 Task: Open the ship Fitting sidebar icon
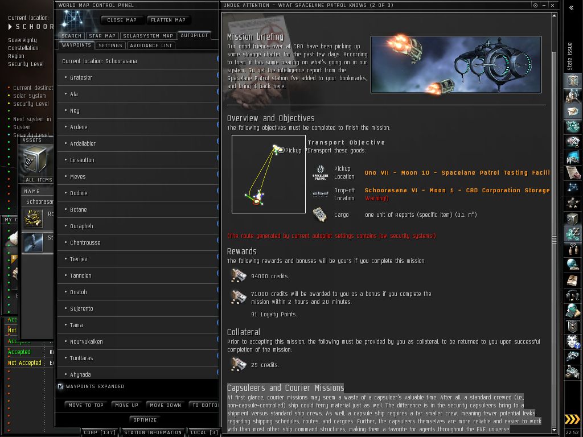(573, 126)
